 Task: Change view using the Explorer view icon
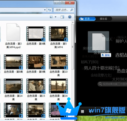[x=51, y=17]
